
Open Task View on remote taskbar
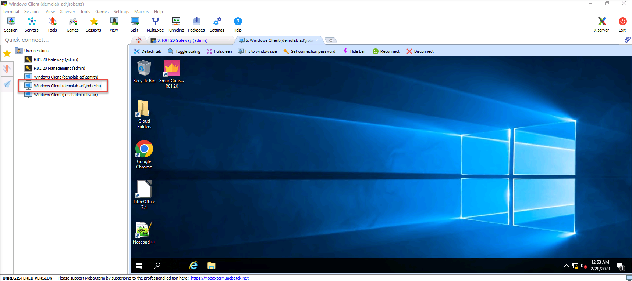(x=175, y=266)
